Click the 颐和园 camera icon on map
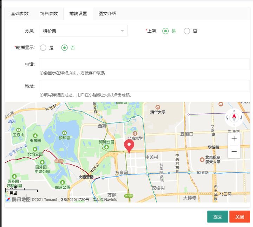The width and height of the screenshot is (253, 227). 64,132
